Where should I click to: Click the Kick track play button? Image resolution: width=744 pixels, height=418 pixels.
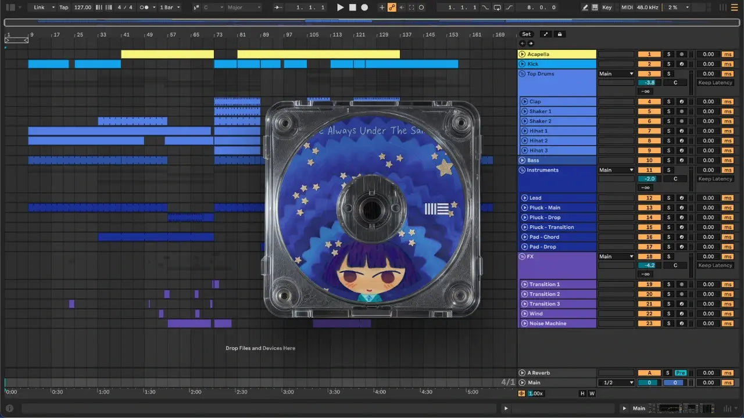pyautogui.click(x=522, y=64)
